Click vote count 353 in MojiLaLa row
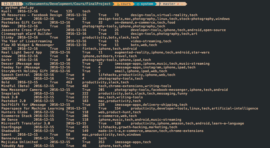Image resolution: width=270 pixels, height=148 pixels. click(x=101, y=142)
